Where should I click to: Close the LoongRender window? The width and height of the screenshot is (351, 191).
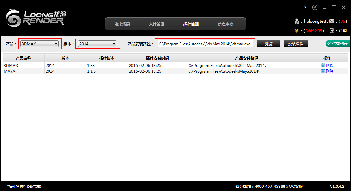(x=344, y=7)
